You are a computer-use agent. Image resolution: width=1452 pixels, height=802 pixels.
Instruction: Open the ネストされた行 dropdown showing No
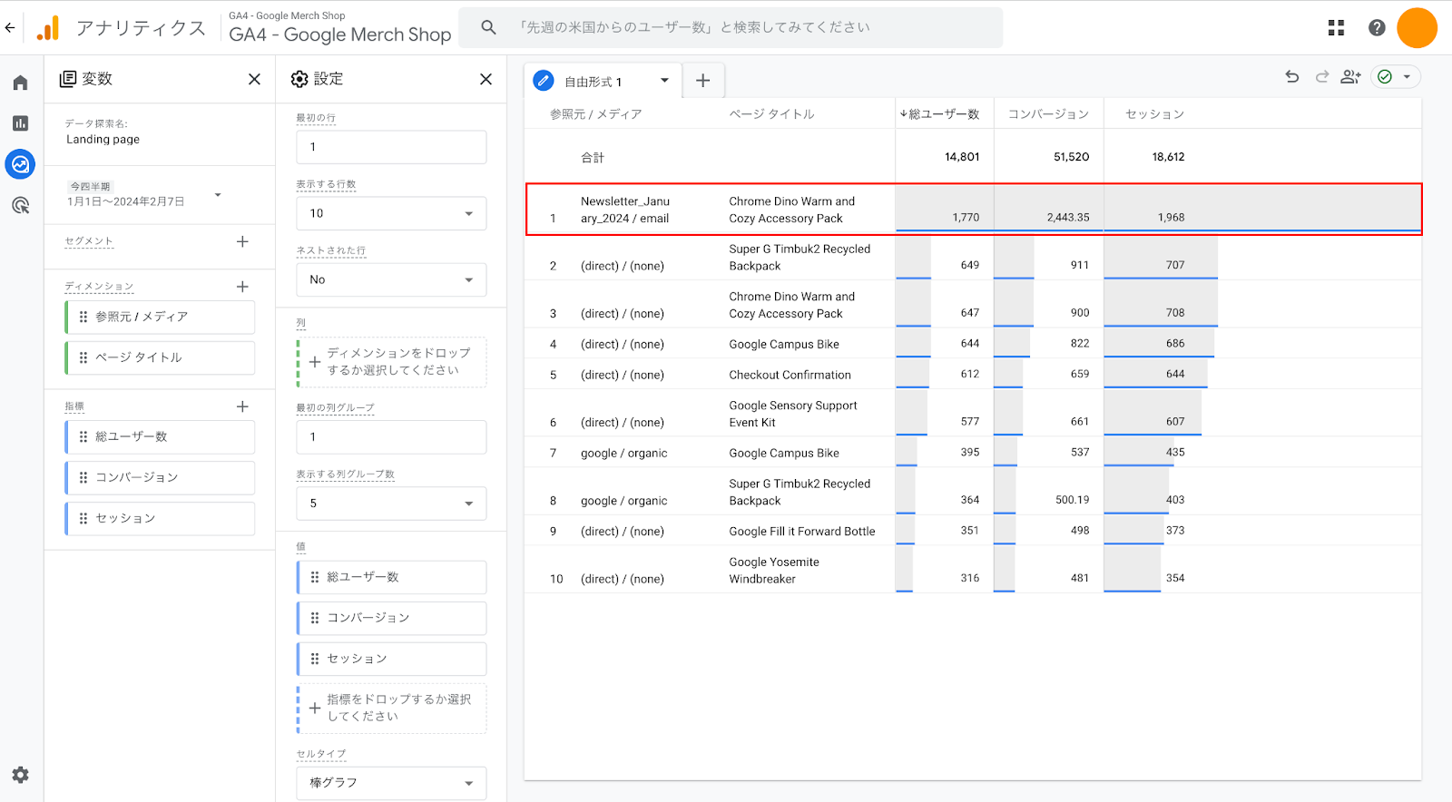pos(391,279)
